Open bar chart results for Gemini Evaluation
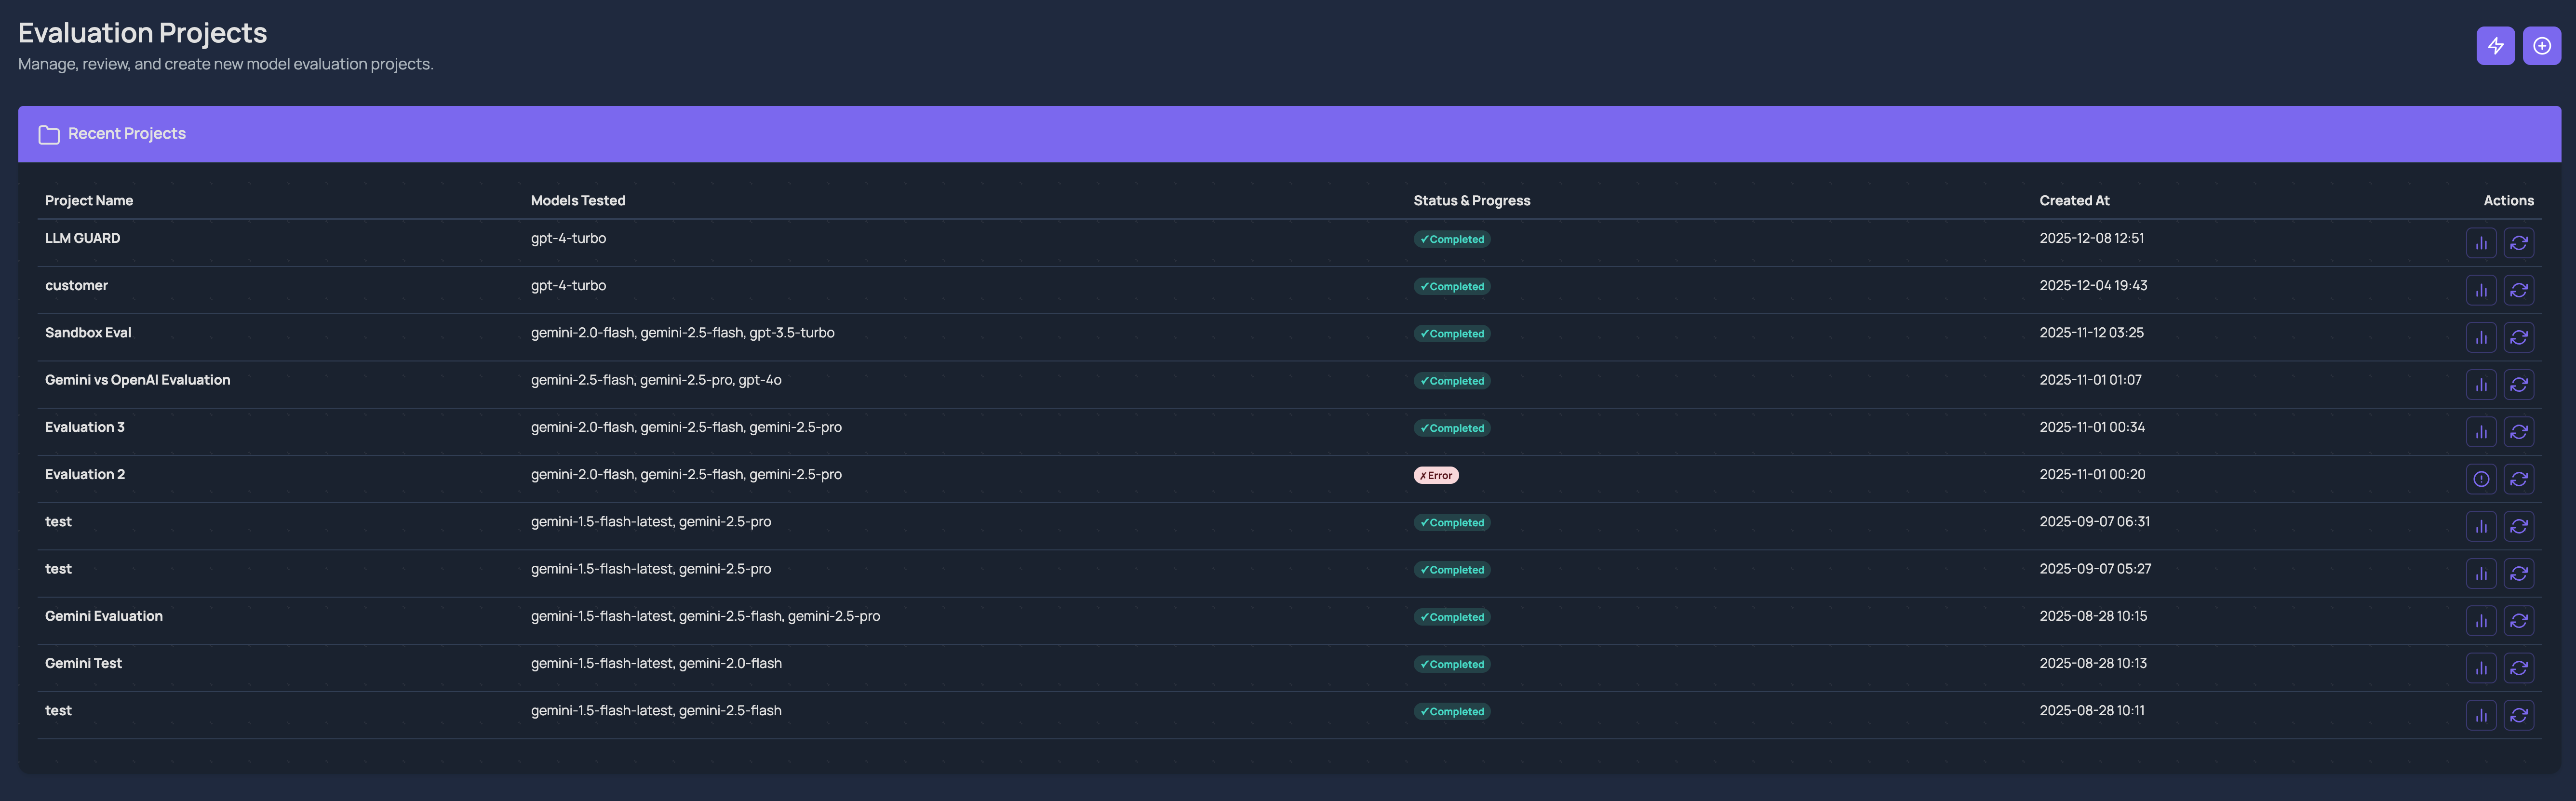 point(2481,620)
